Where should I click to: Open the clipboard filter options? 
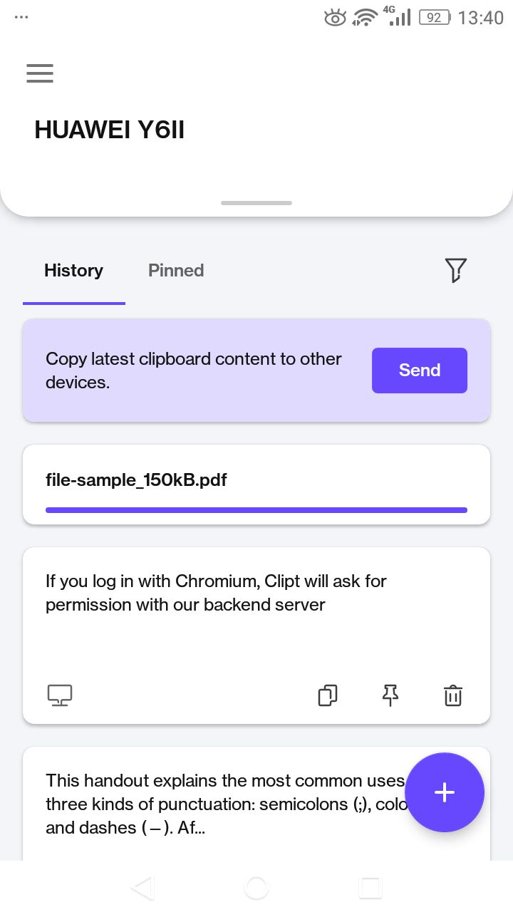click(456, 271)
